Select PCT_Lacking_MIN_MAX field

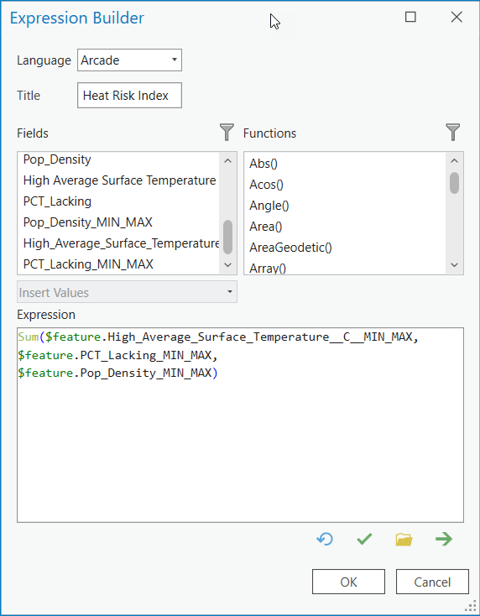88,264
